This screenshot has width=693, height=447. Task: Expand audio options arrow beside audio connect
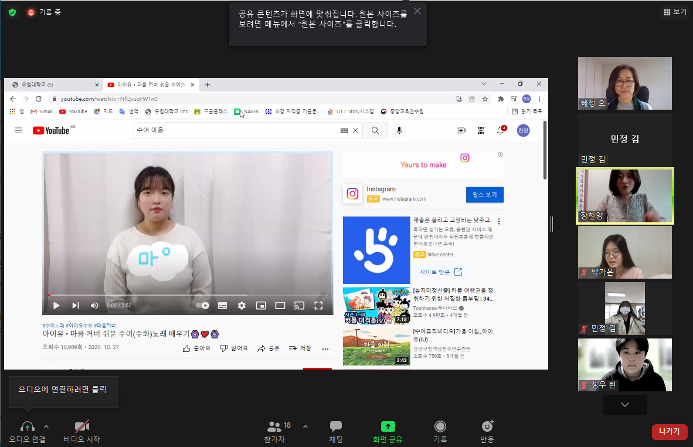[x=46, y=426]
